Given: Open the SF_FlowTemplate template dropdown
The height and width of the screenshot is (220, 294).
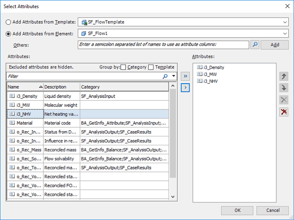Looking at the screenshot, I should tap(285, 22).
